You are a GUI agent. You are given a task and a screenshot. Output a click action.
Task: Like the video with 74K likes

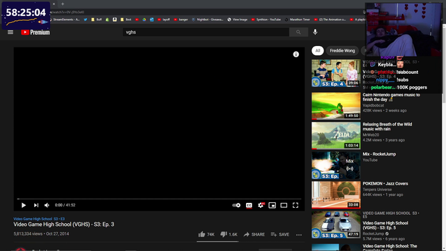[x=206, y=234]
